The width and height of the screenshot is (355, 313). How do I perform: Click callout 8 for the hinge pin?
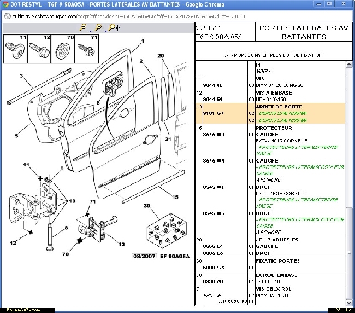tap(66, 228)
